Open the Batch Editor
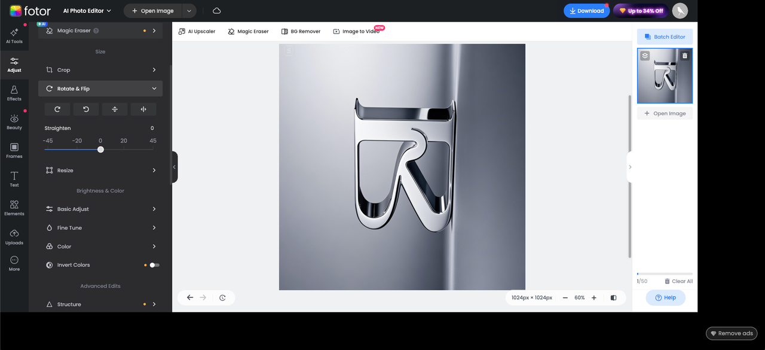Screen dimensions: 765x350 click(x=665, y=36)
